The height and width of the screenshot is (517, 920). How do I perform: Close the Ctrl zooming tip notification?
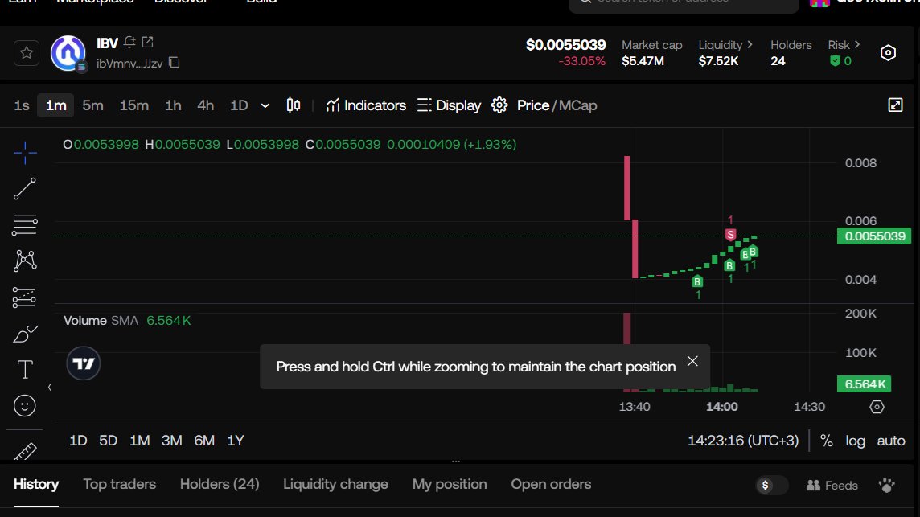(x=692, y=361)
